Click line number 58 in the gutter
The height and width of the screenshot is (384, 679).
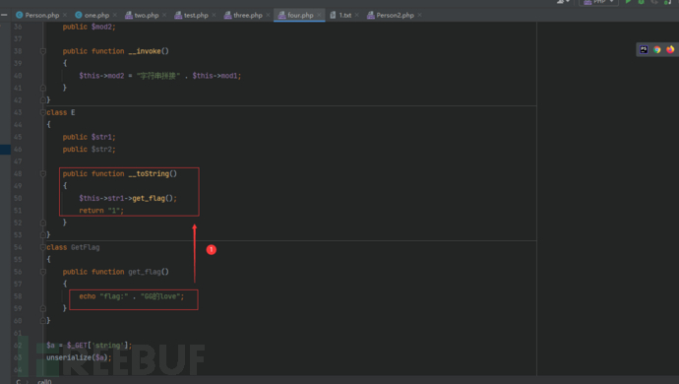18,296
